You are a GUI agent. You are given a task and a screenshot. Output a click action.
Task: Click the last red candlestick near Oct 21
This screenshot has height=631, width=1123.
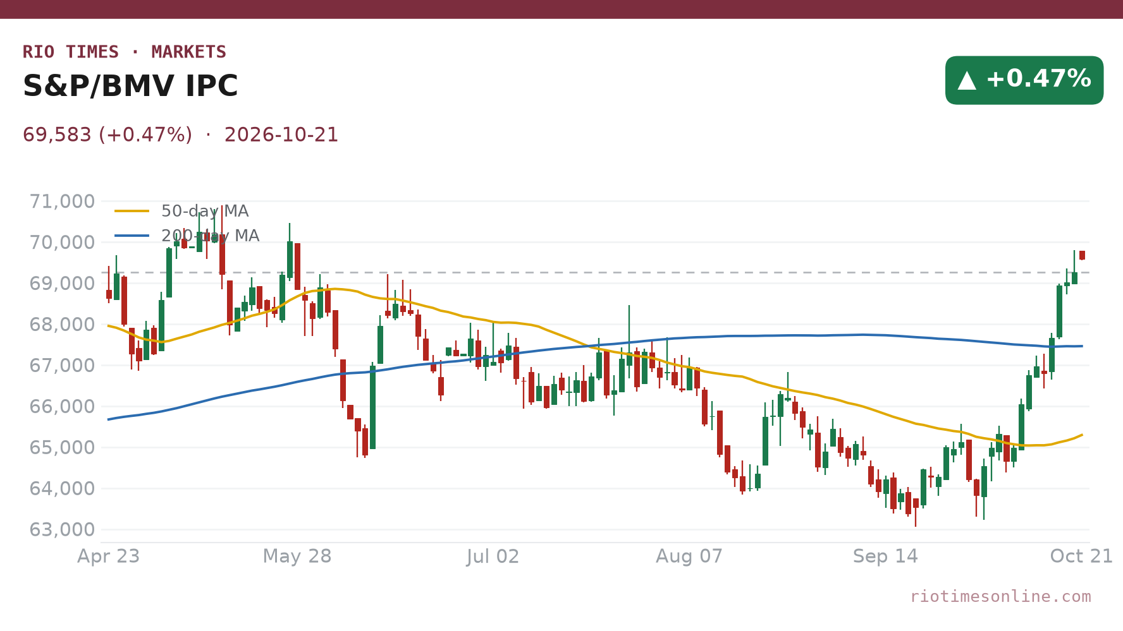pyautogui.click(x=1082, y=255)
